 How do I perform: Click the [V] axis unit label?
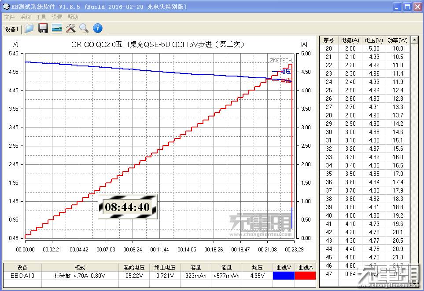15,44
